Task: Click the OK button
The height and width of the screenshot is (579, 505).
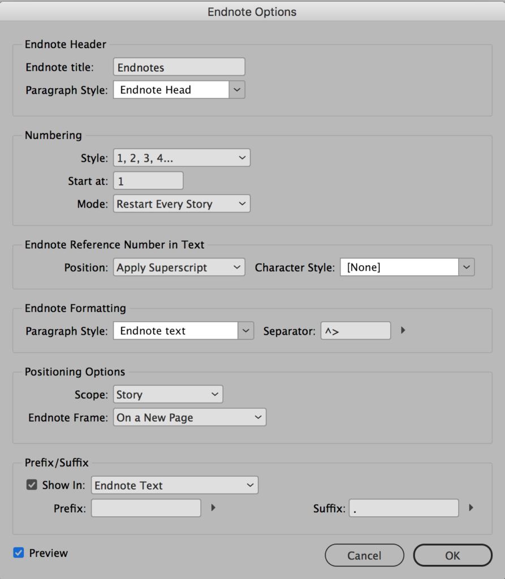Action: pos(452,555)
